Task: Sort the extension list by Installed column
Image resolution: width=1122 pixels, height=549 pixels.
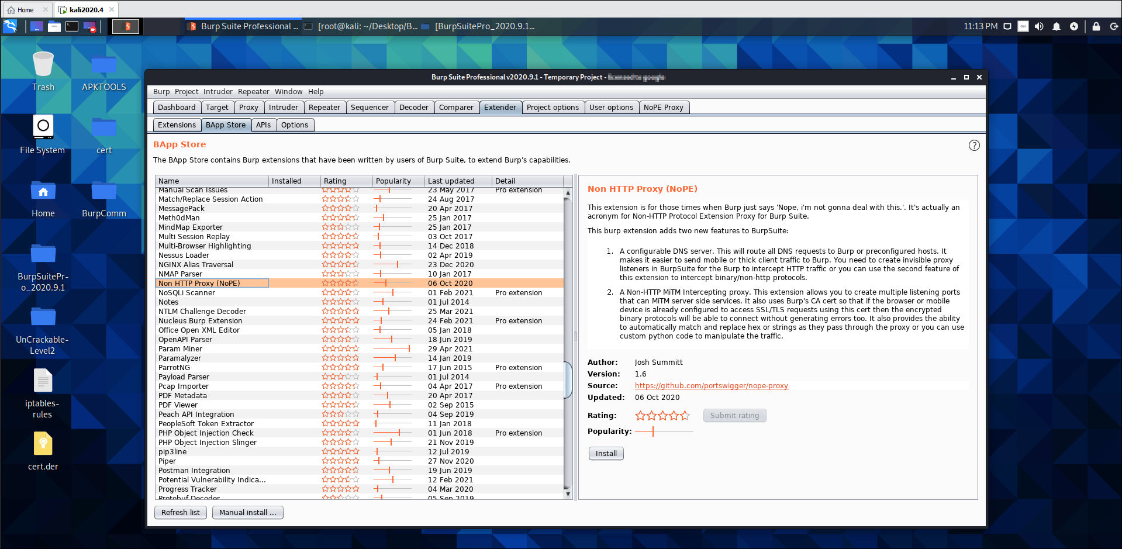Action: [x=295, y=181]
